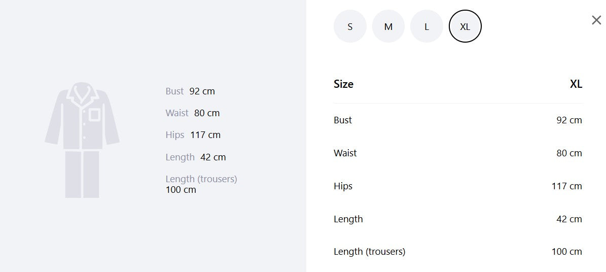This screenshot has height=272, width=606.
Task: Click the Length row in size table
Action: (x=458, y=219)
